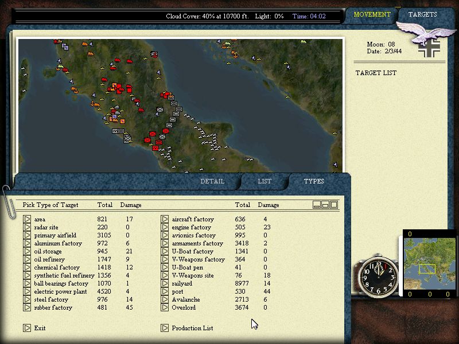Set target panel to smallest size
This screenshot has width=459, height=344.
click(317, 205)
